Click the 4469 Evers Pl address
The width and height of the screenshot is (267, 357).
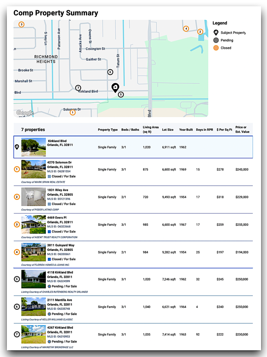pos(60,220)
